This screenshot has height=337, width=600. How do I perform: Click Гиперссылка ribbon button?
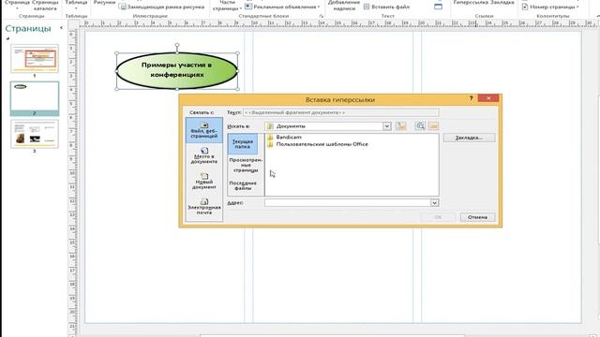pyautogui.click(x=471, y=3)
